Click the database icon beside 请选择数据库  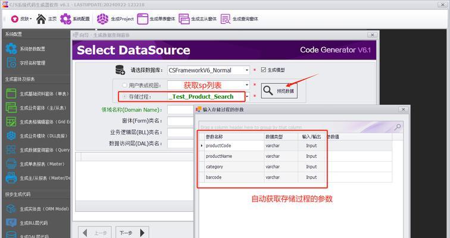[x=120, y=70]
